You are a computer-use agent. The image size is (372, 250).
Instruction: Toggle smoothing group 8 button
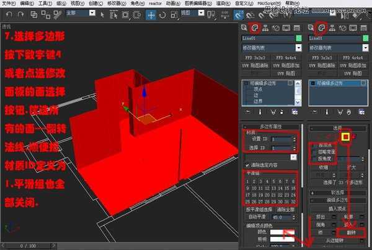click(x=293, y=181)
